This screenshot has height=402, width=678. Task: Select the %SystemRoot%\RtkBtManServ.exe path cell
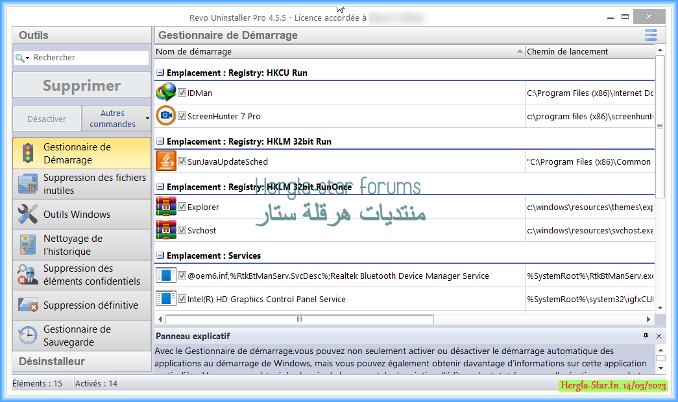[590, 276]
